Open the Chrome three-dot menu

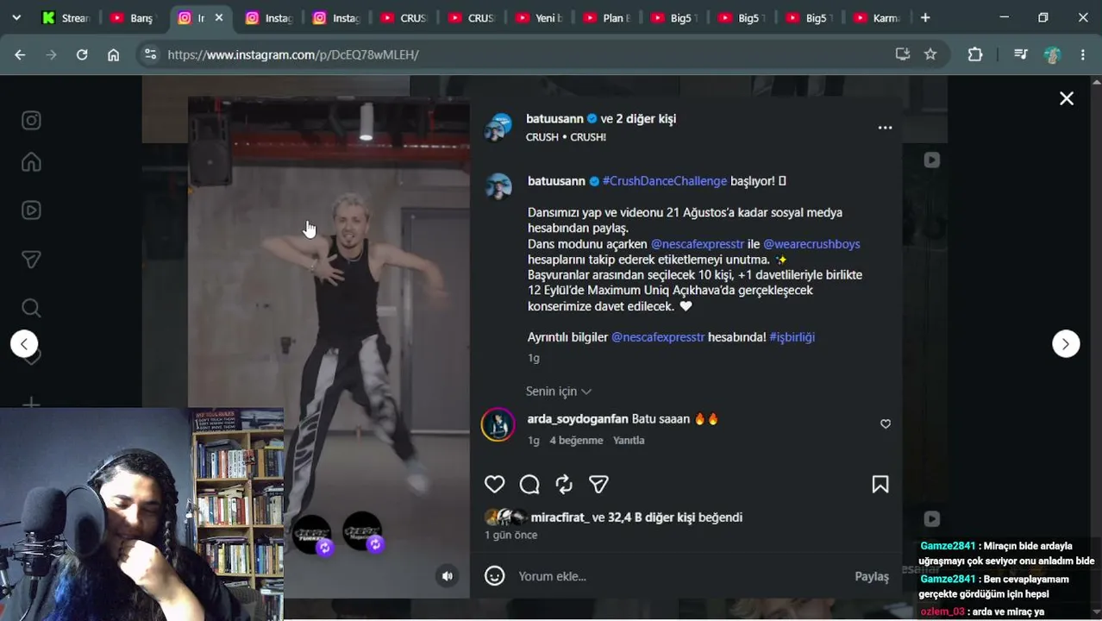1083,54
